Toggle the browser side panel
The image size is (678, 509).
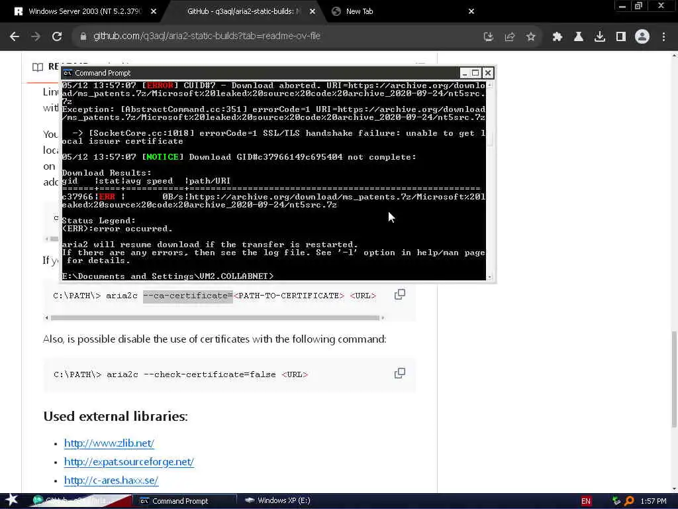621,37
